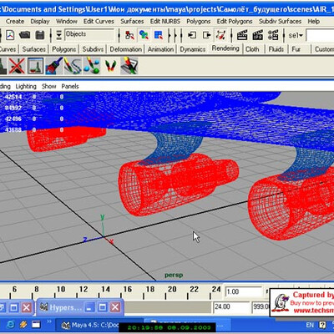
Task: Click the Show Desktop quick launch icon
Action: click(36, 325)
